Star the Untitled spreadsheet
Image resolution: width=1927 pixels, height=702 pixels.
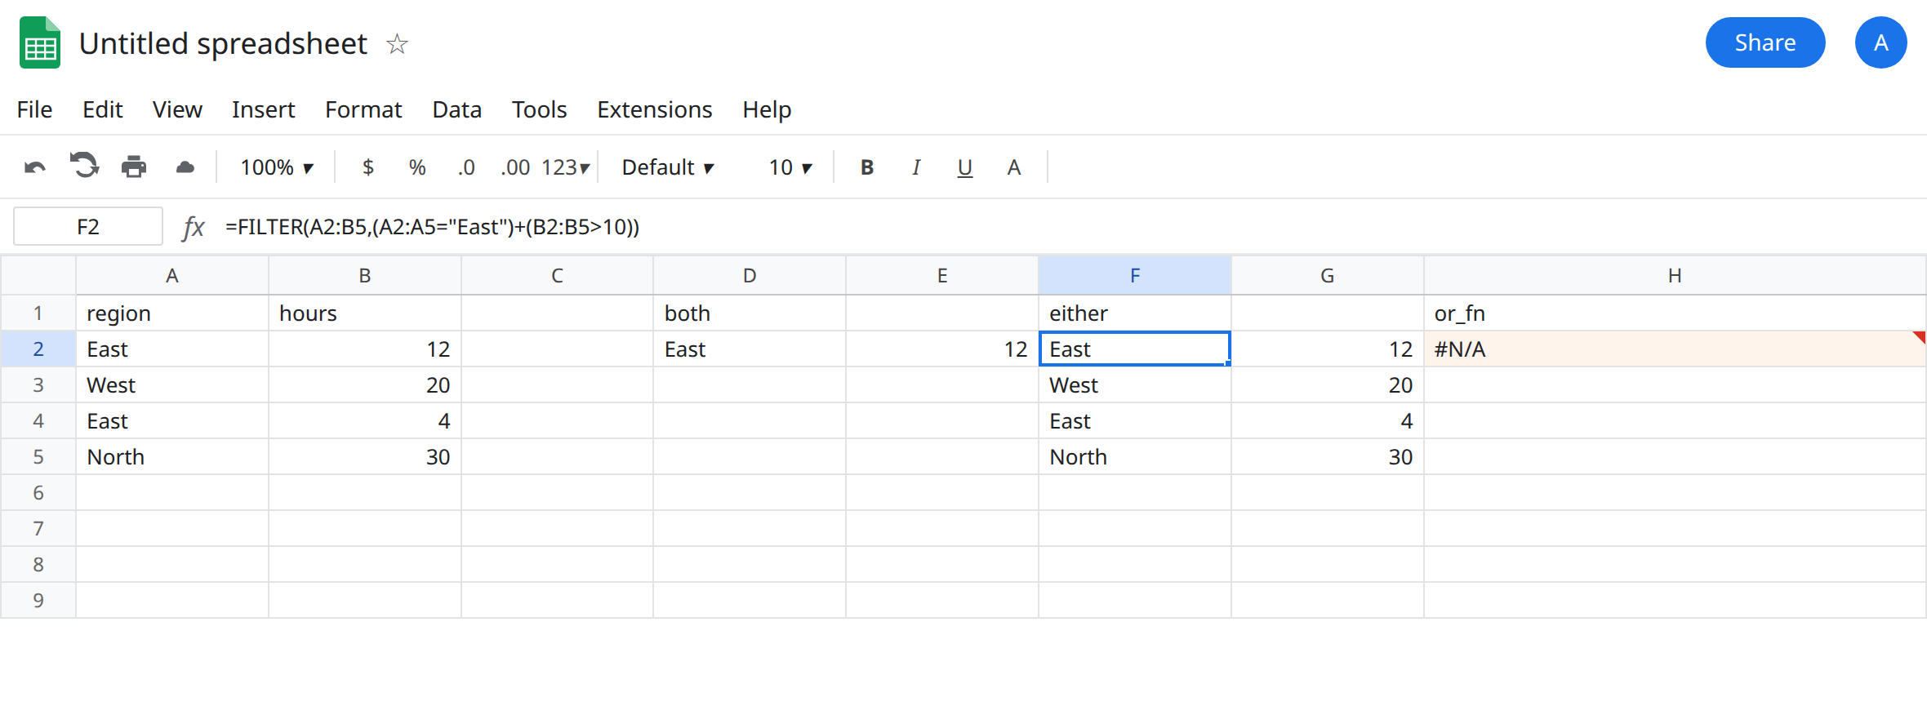[397, 43]
